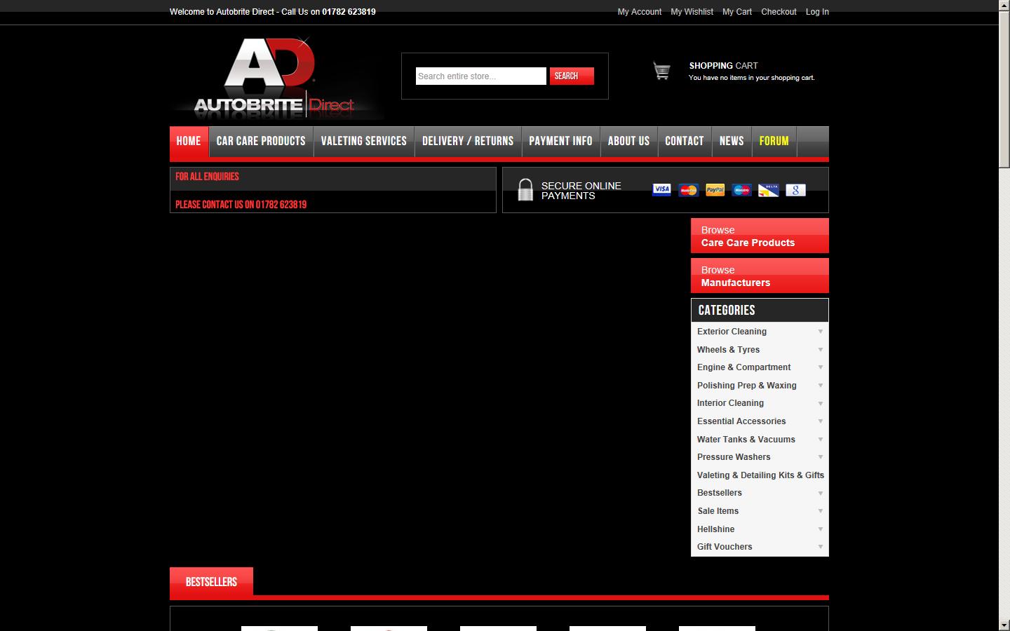This screenshot has width=1010, height=631.
Task: Open the Car Care Products menu
Action: (x=261, y=141)
